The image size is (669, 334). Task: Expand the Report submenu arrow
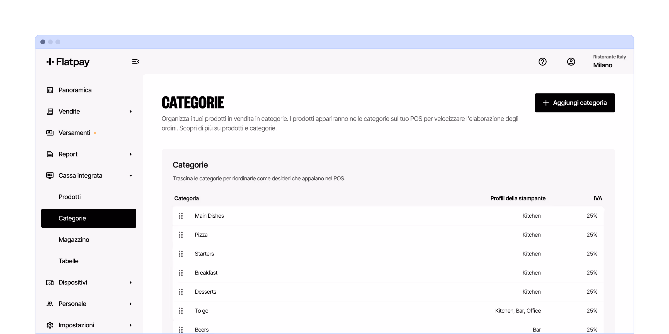130,154
